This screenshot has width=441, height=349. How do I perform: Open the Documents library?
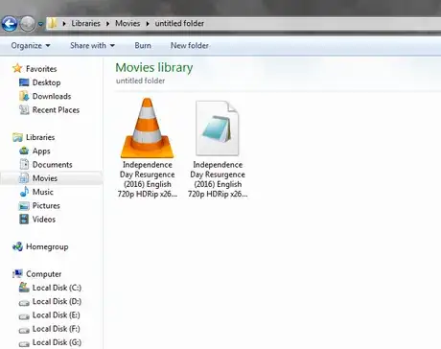point(53,165)
